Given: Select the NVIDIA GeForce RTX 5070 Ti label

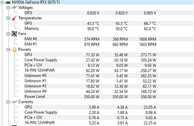Looking at the screenshot, I should point(36,2).
